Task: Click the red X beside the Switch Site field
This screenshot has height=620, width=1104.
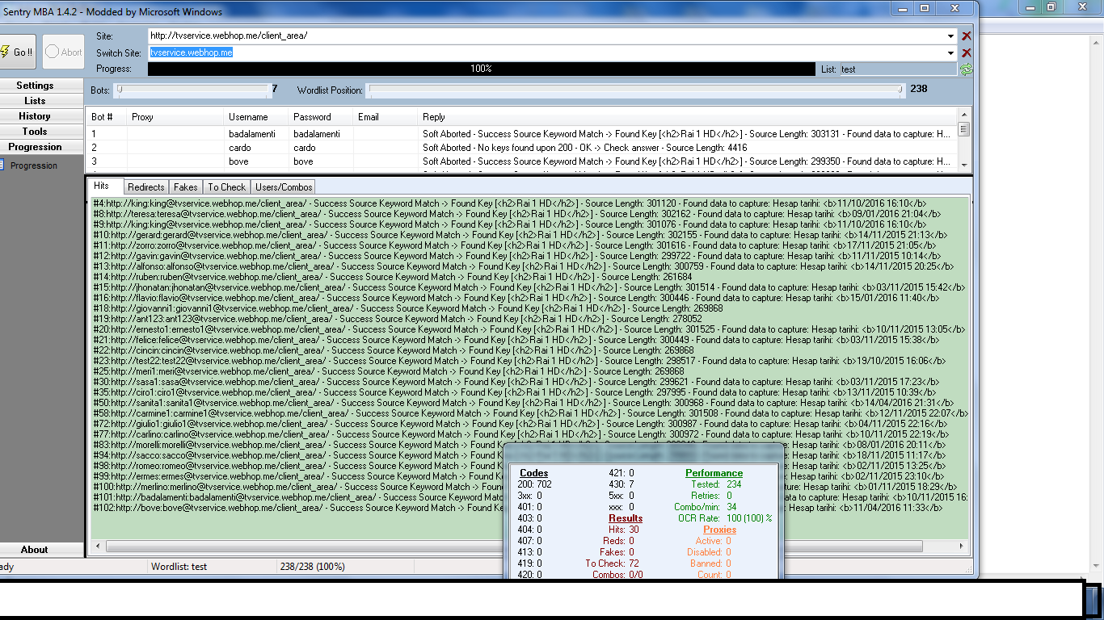Action: click(967, 53)
